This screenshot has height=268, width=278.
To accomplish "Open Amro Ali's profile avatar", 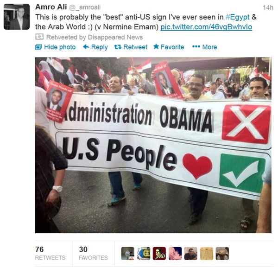I will tap(17, 17).
